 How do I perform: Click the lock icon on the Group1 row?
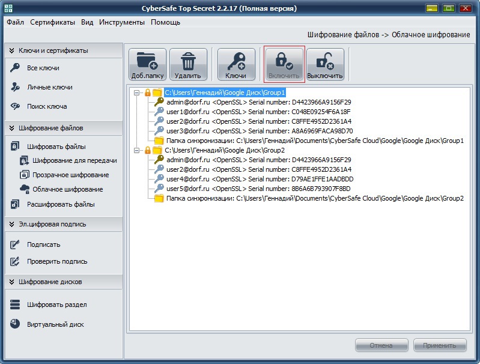[148, 92]
